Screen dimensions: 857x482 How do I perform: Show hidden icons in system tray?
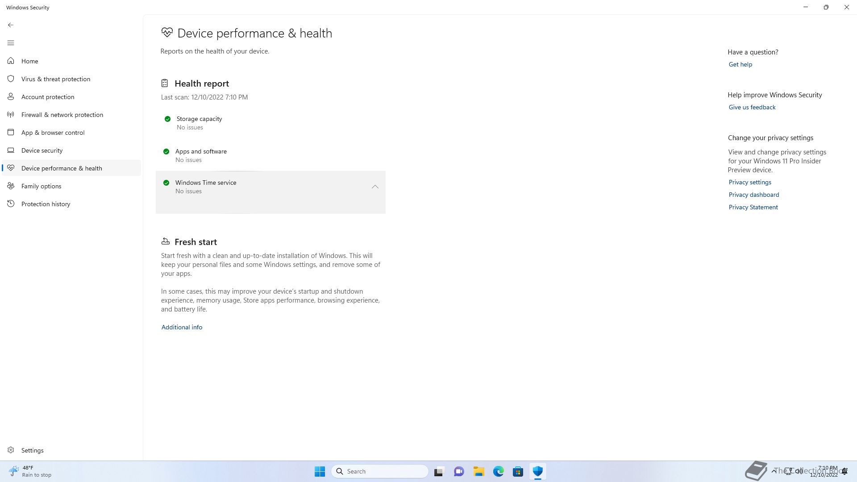(x=774, y=471)
